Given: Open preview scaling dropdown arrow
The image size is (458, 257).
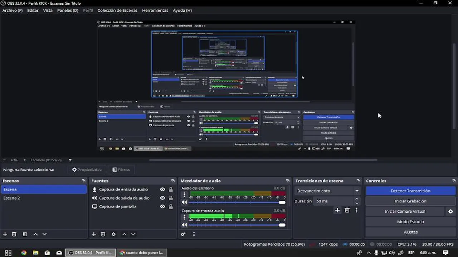Looking at the screenshot, I should click(x=70, y=160).
